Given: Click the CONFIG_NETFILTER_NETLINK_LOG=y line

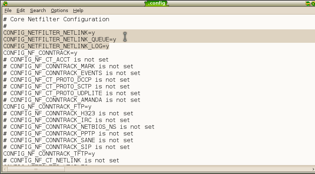Looking at the screenshot, I should 56,46.
